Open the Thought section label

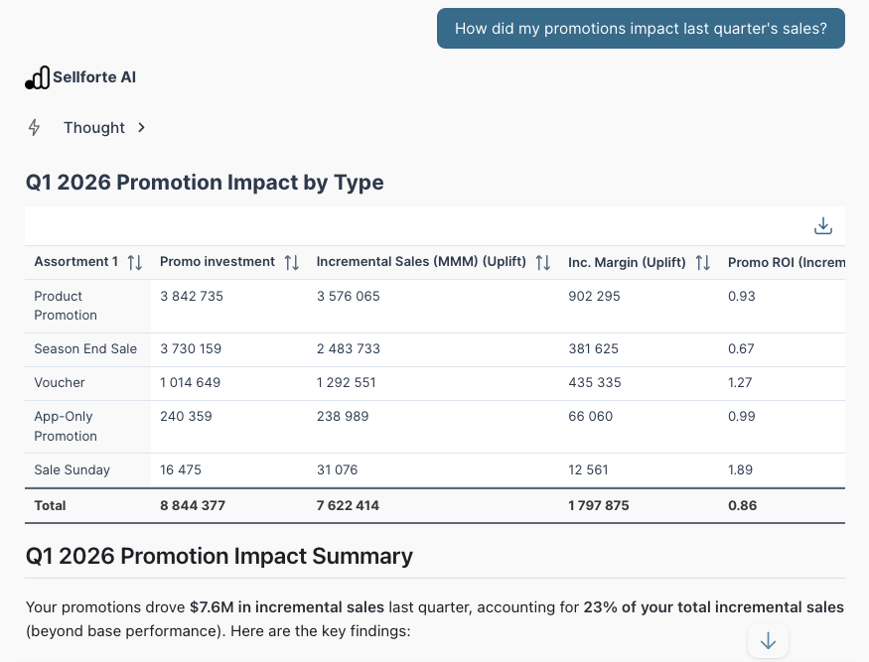coord(94,127)
